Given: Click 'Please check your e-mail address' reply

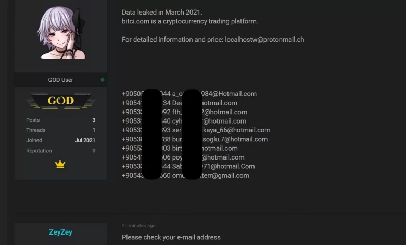Looking at the screenshot, I should pyautogui.click(x=171, y=237).
